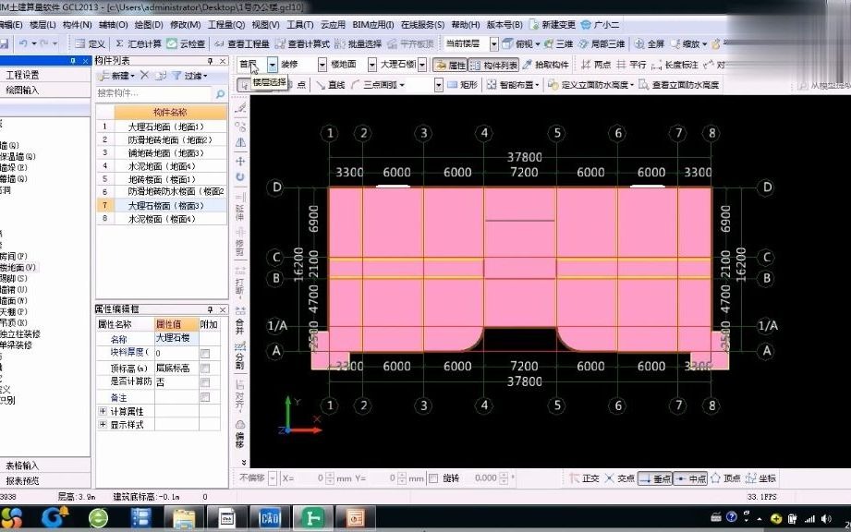Open the 帮助(H) menu

pos(466,25)
